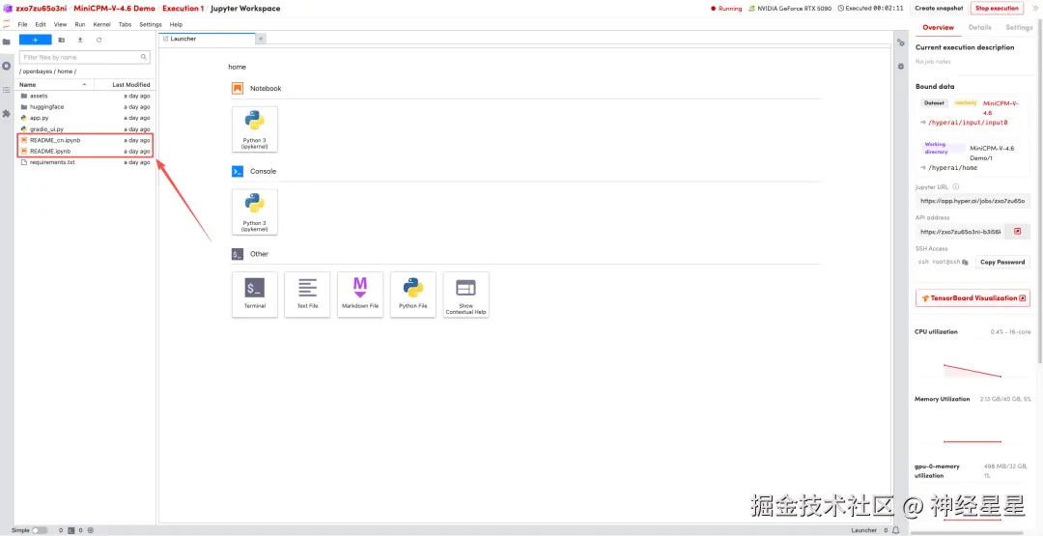The height and width of the screenshot is (536, 1043).
Task: Sort files by the Name column header
Action: point(54,84)
